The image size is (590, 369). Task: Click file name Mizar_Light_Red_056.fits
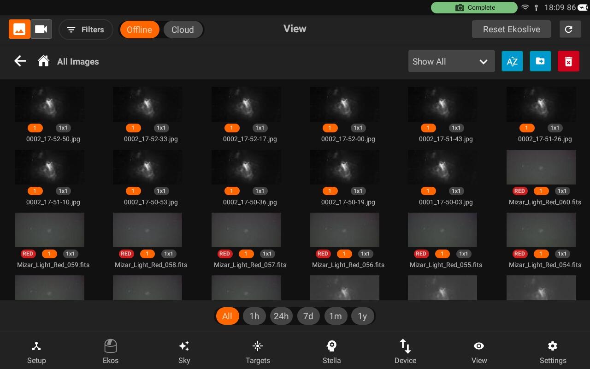[348, 265]
